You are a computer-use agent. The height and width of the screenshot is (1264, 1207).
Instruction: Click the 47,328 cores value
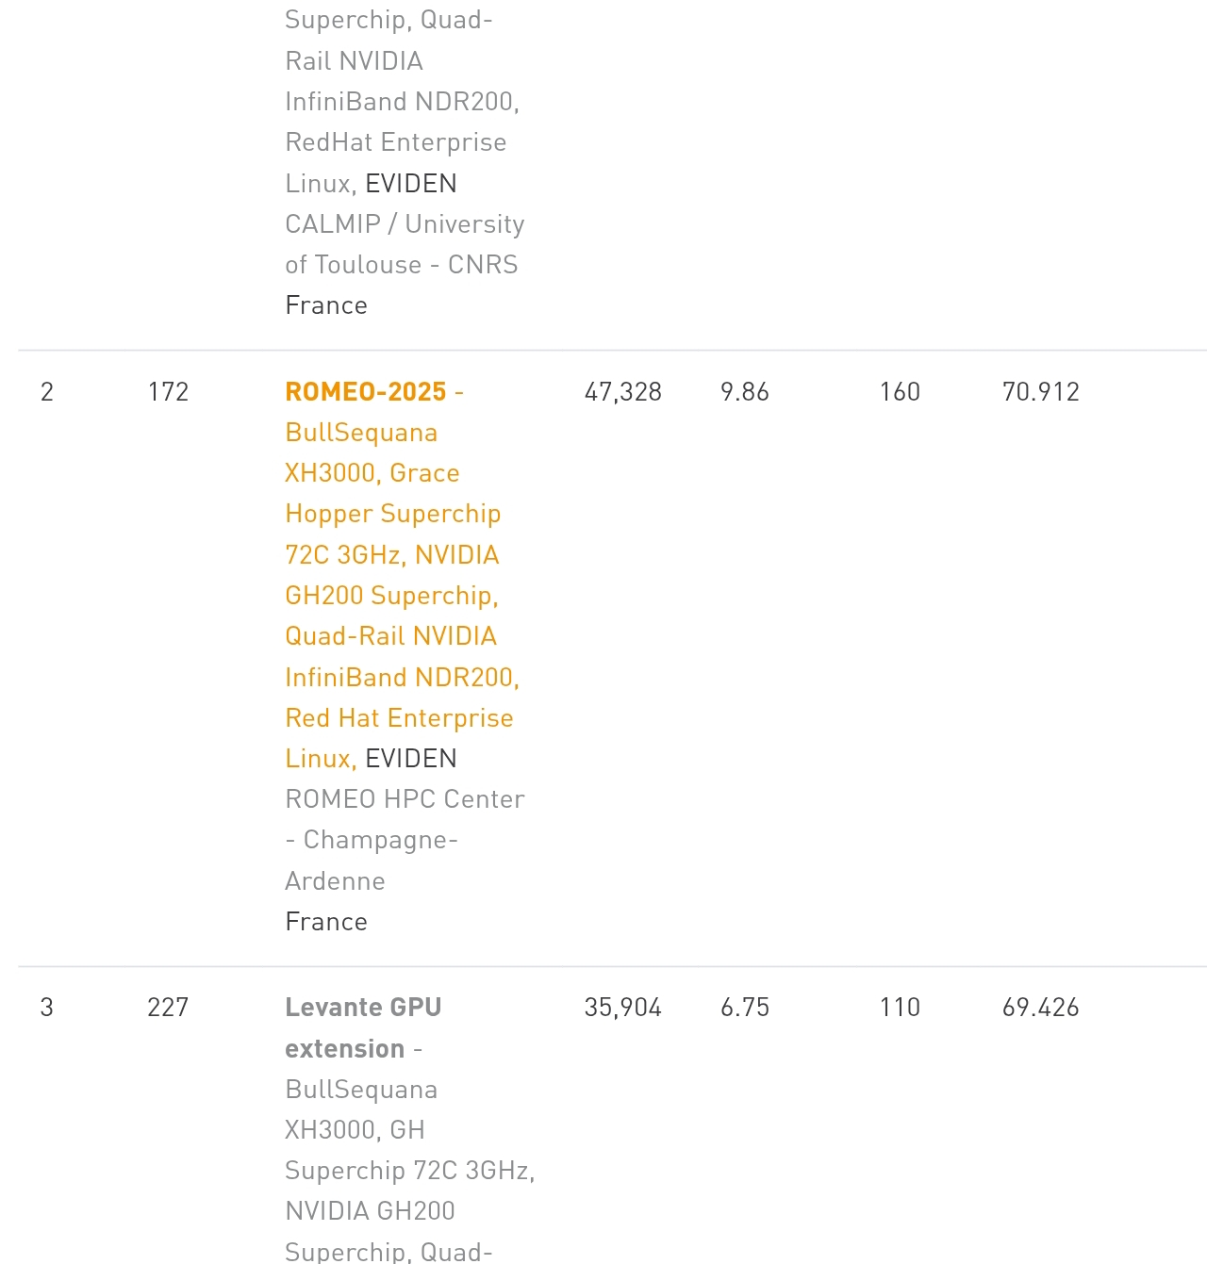coord(622,392)
